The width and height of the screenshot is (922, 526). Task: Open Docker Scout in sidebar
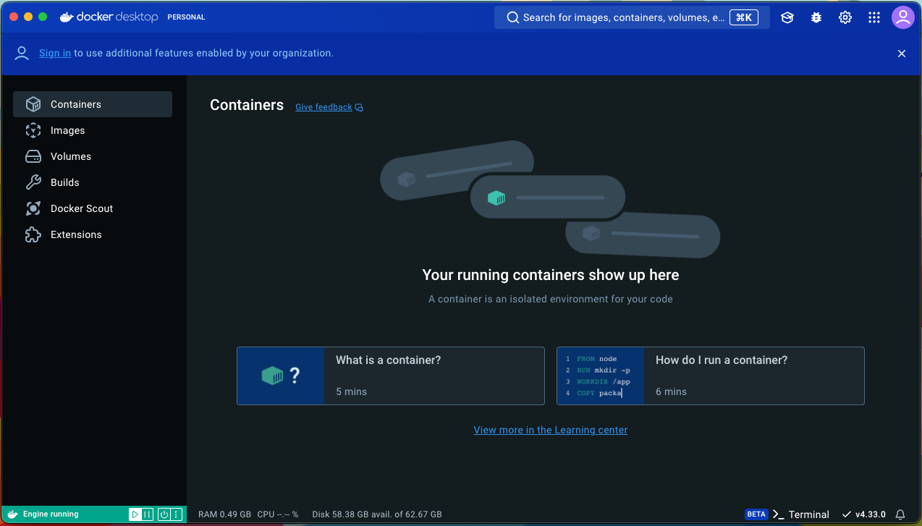(93, 208)
